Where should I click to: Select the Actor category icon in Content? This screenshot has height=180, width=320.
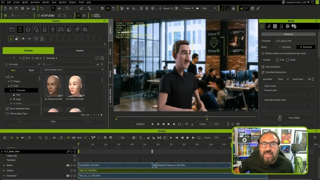tap(20, 29)
